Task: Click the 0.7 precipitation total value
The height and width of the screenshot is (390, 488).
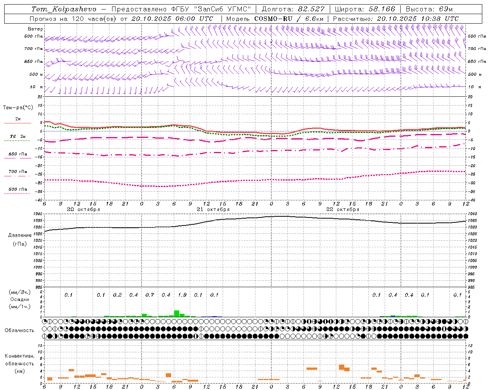Action: pyautogui.click(x=150, y=295)
